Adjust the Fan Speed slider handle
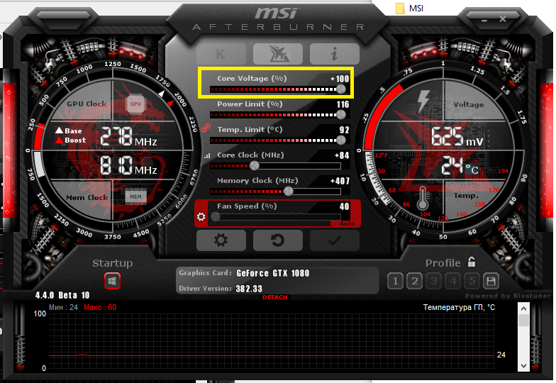The height and width of the screenshot is (383, 556). (x=216, y=216)
